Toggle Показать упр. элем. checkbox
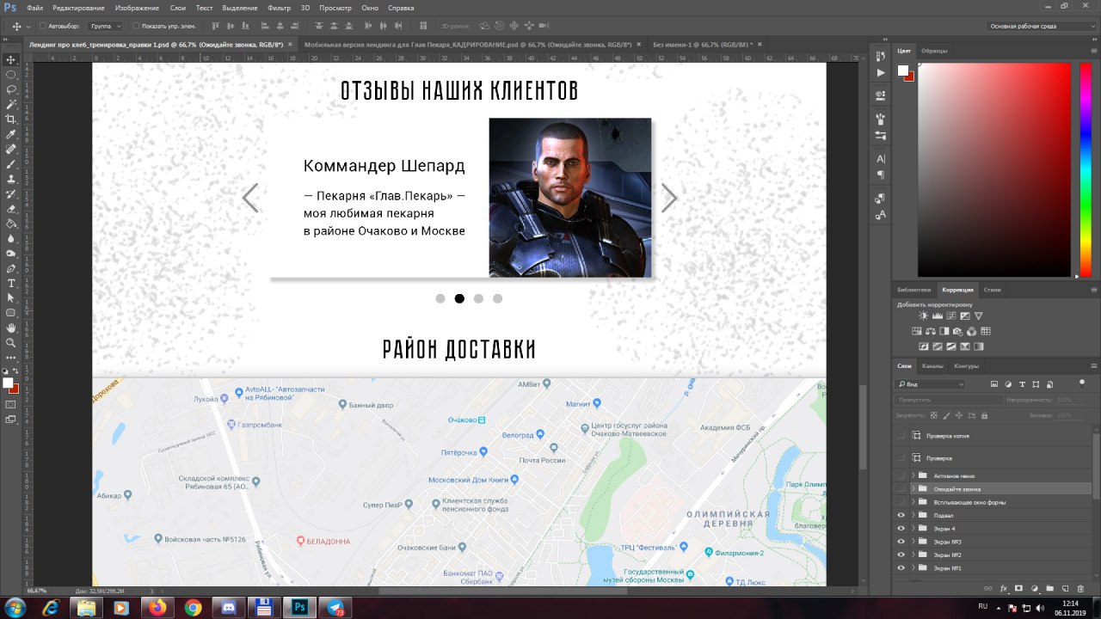 click(x=136, y=26)
